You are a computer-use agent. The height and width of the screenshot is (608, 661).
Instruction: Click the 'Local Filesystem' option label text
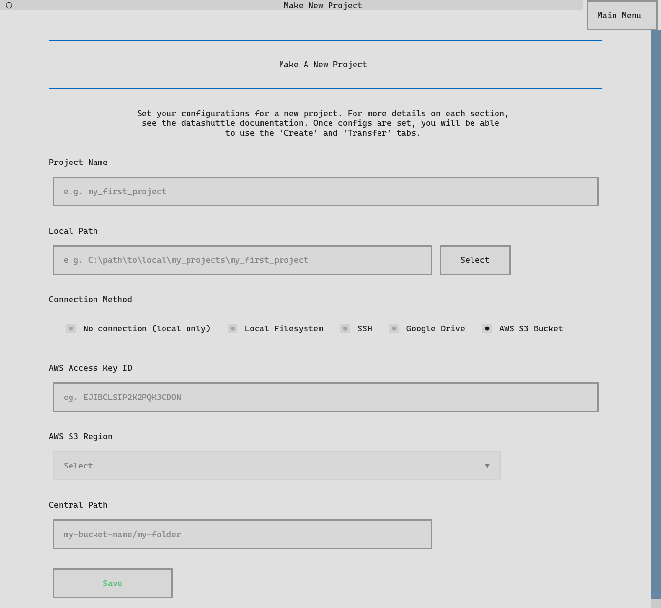tap(283, 328)
